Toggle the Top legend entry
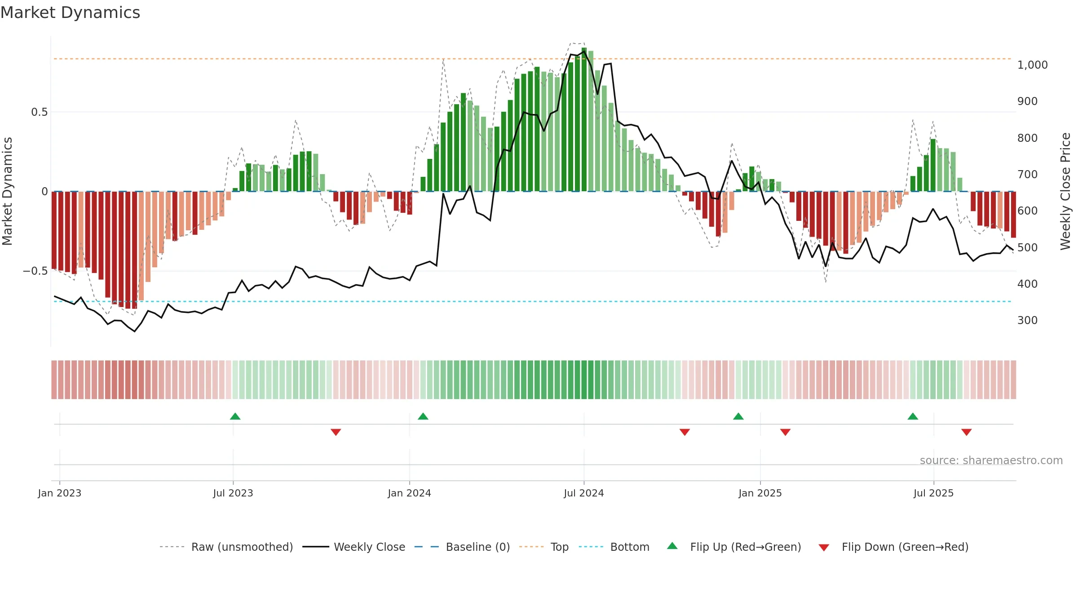Image resolution: width=1078 pixels, height=606 pixels. pyautogui.click(x=543, y=547)
